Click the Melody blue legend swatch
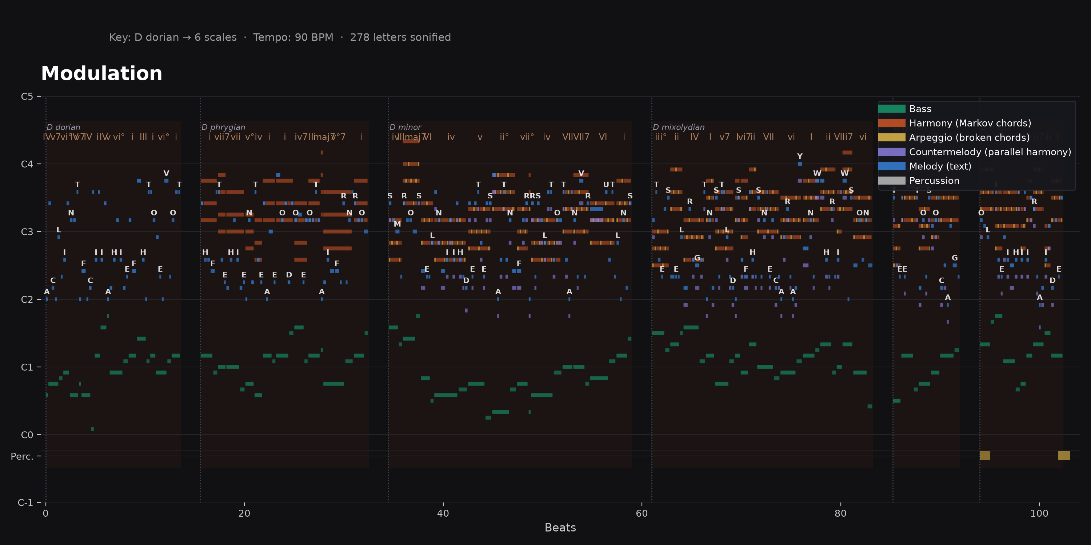Screen dimensions: 1091x545 pyautogui.click(x=891, y=166)
